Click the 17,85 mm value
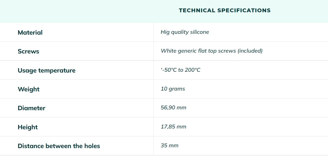Image resolution: width=328 pixels, height=156 pixels. point(173,127)
